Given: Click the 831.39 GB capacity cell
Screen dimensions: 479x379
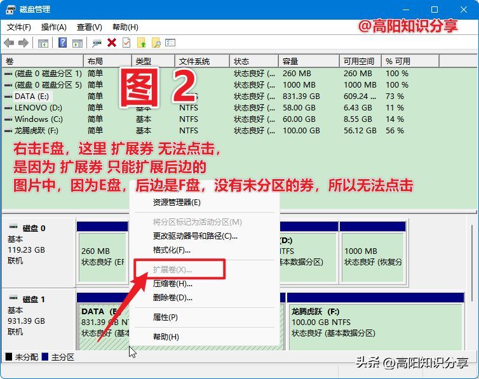Looking at the screenshot, I should coord(301,96).
